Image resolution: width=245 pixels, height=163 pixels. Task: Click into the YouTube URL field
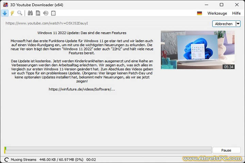(x=108, y=23)
